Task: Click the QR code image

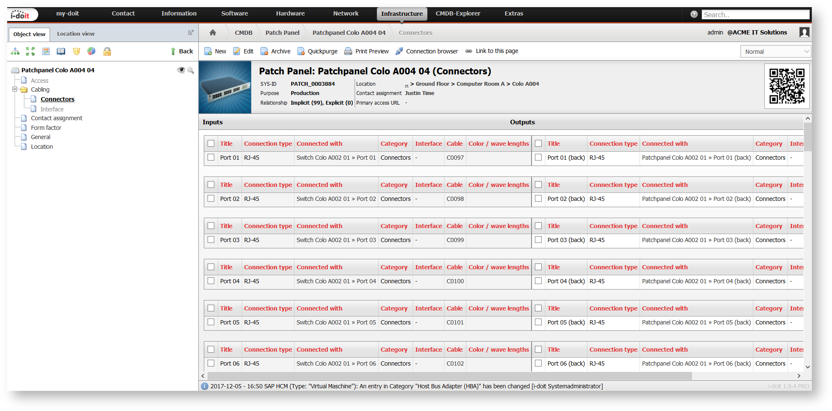Action: [x=787, y=86]
